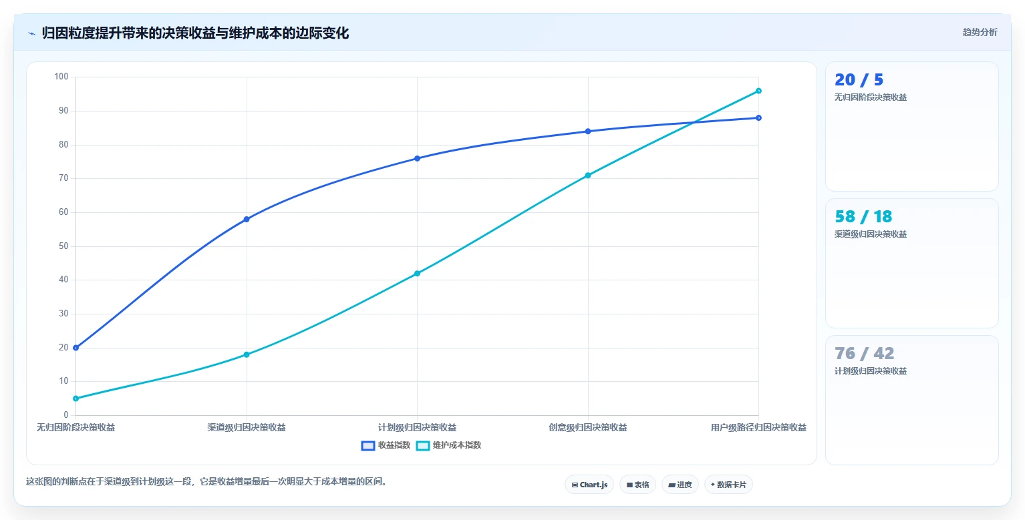Screen dimensions: 1025x520
Task: Click the y-axis label 90
Action: pos(64,111)
